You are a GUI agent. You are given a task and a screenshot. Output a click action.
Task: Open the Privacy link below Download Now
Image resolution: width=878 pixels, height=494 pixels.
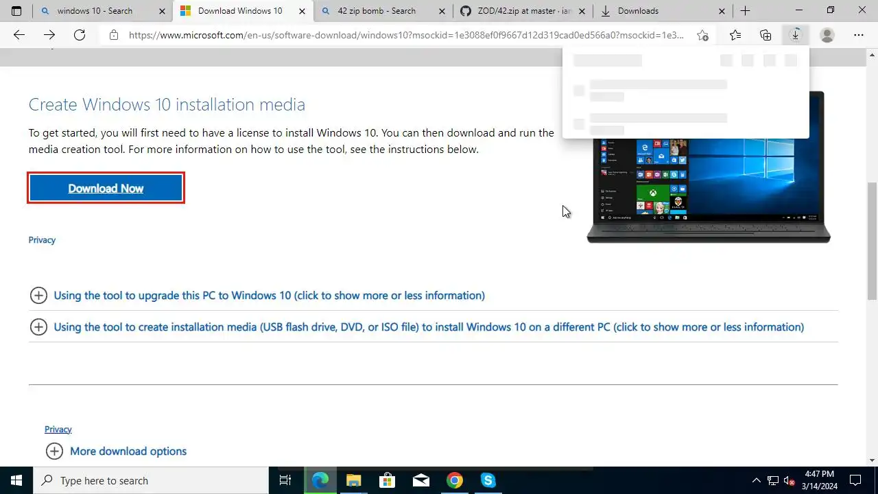[x=42, y=240]
